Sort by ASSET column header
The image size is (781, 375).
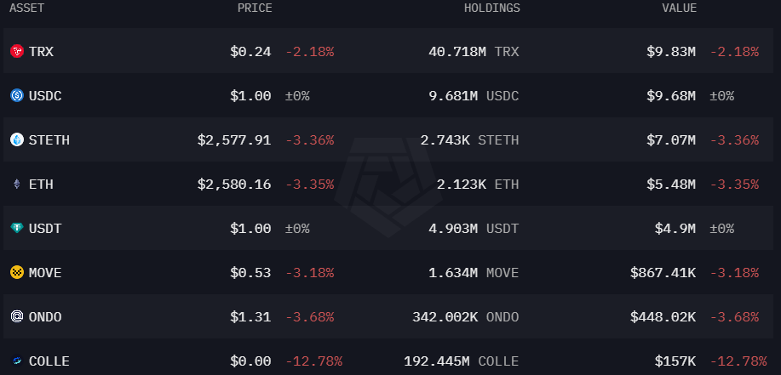[x=26, y=8]
